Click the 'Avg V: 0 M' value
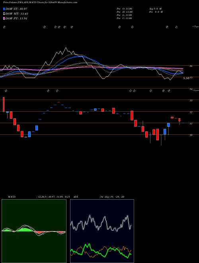Image resolution: width=199 pixels, height=263 pixels. point(155,9)
